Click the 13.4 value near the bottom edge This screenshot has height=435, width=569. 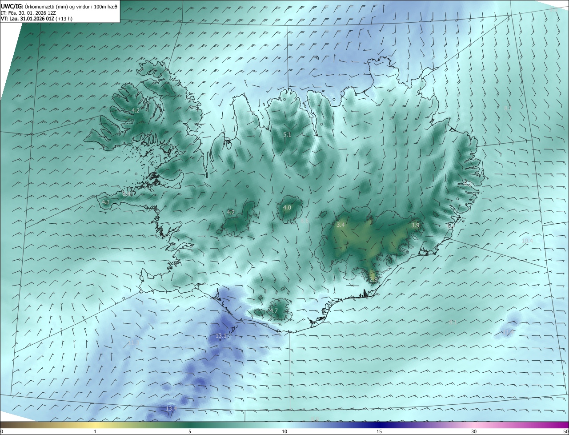(x=171, y=408)
